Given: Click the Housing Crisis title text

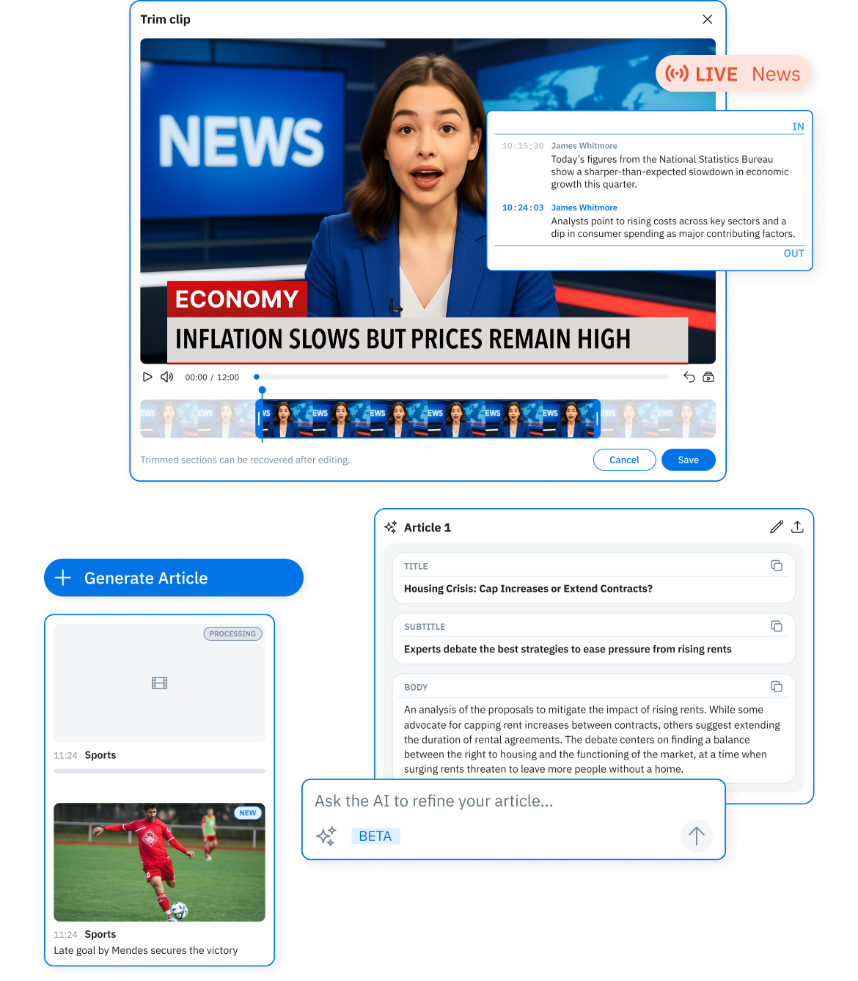Looking at the screenshot, I should coord(528,589).
